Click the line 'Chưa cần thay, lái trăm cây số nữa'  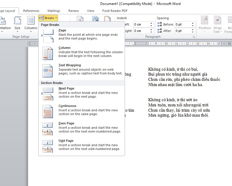(x=179, y=110)
